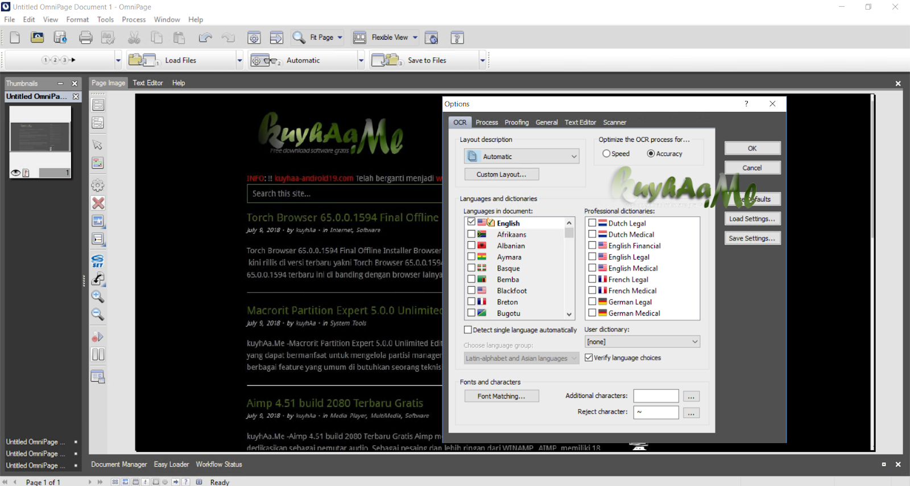Enable the Dutch Legal dictionary checkbox

(592, 223)
